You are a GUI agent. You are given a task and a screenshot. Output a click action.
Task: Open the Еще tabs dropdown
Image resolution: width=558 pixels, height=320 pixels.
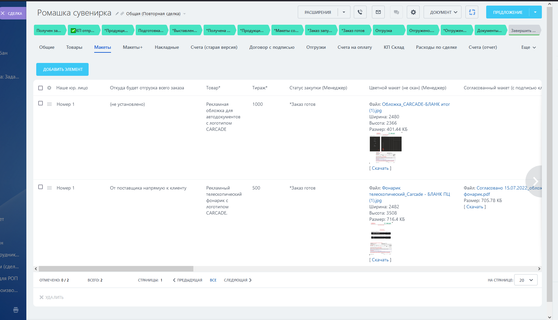[x=528, y=47]
